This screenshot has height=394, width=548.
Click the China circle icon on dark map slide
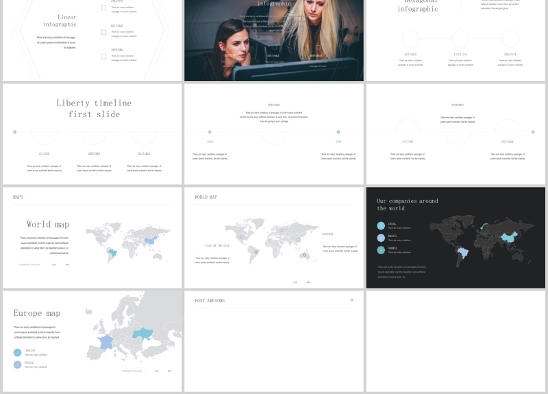[381, 225]
